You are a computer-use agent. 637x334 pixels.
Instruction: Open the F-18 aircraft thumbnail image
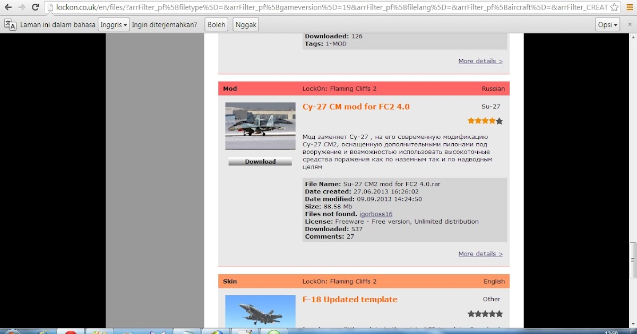(260, 311)
